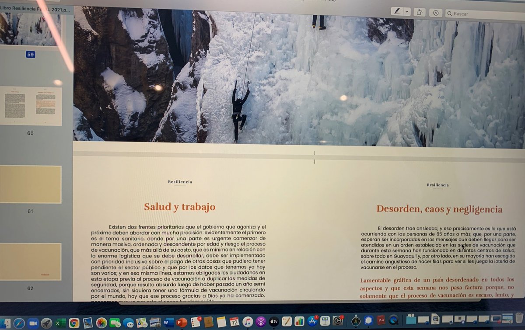The height and width of the screenshot is (330, 525).
Task: Open System Preferences from the Dock
Action: tap(338, 321)
